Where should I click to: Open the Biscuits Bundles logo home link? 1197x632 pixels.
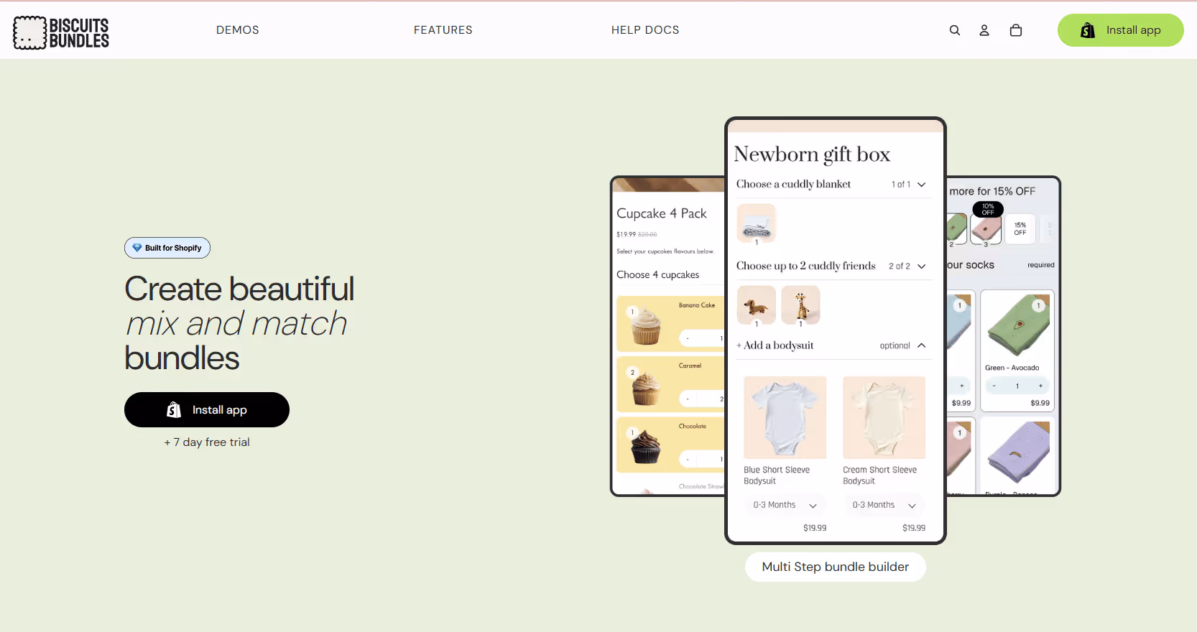tap(61, 32)
